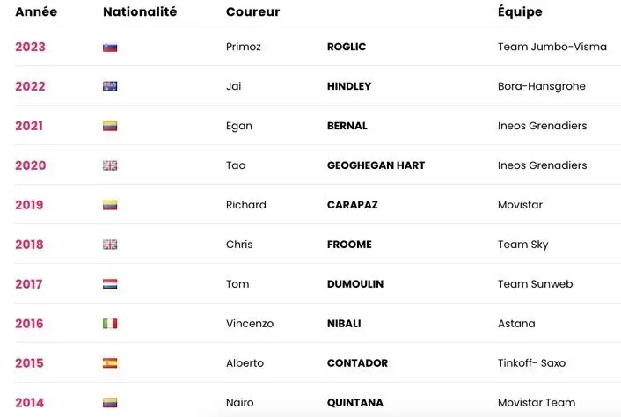Click the Année column header
The image size is (621, 417).
(x=36, y=12)
